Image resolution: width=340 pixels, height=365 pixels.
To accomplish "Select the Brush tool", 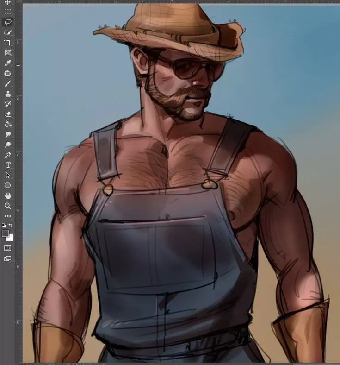I will 8,83.
